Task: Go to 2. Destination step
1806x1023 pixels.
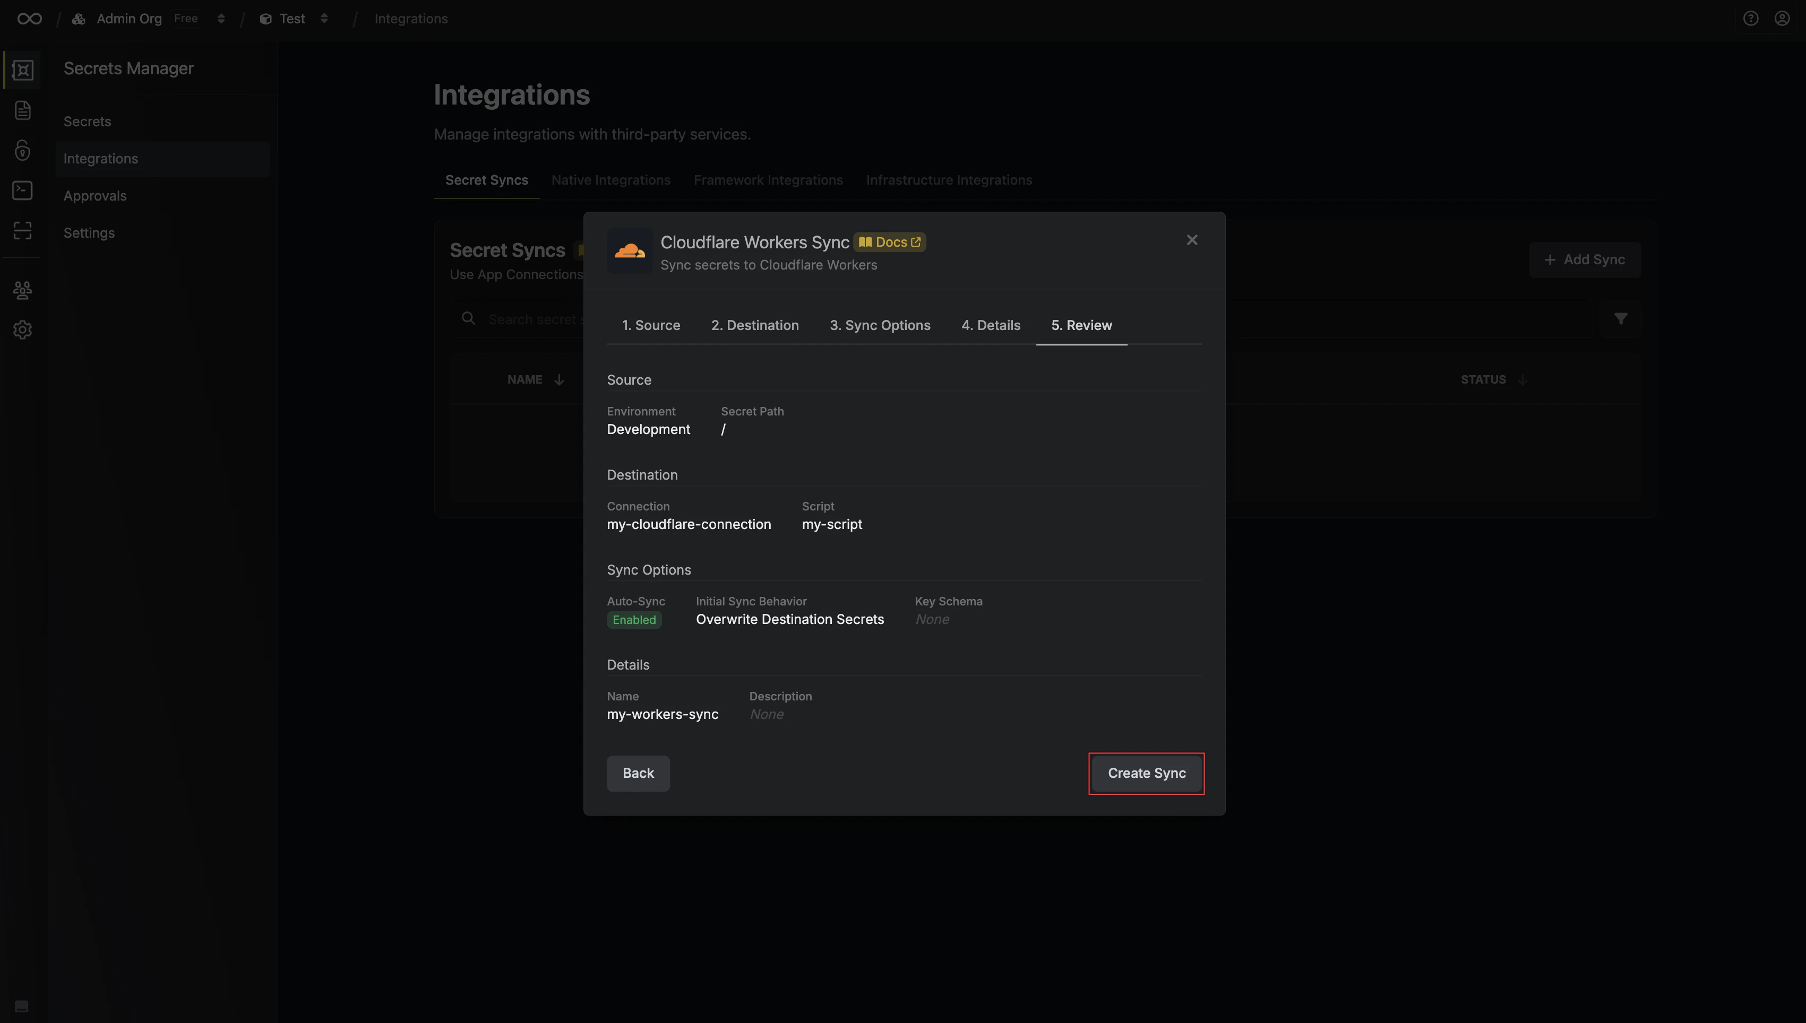Action: click(755, 325)
